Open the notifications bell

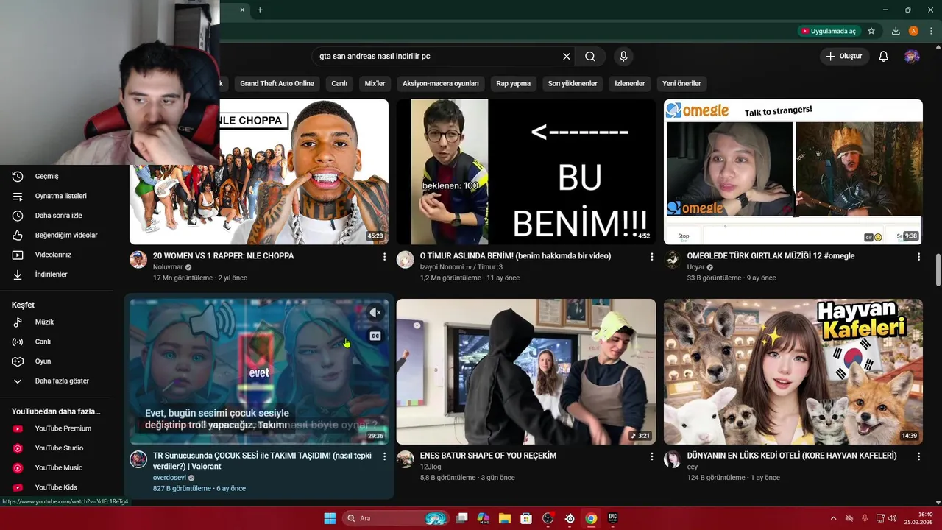(884, 57)
